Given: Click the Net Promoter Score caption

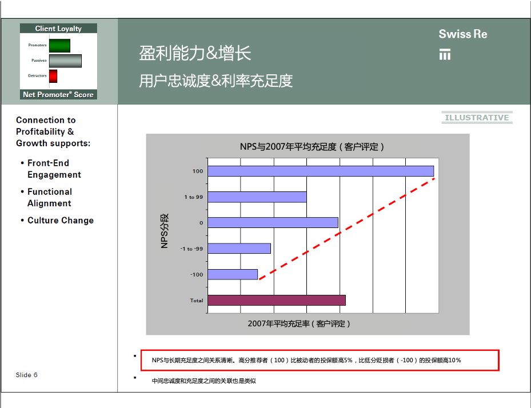Looking at the screenshot, I should [x=58, y=95].
